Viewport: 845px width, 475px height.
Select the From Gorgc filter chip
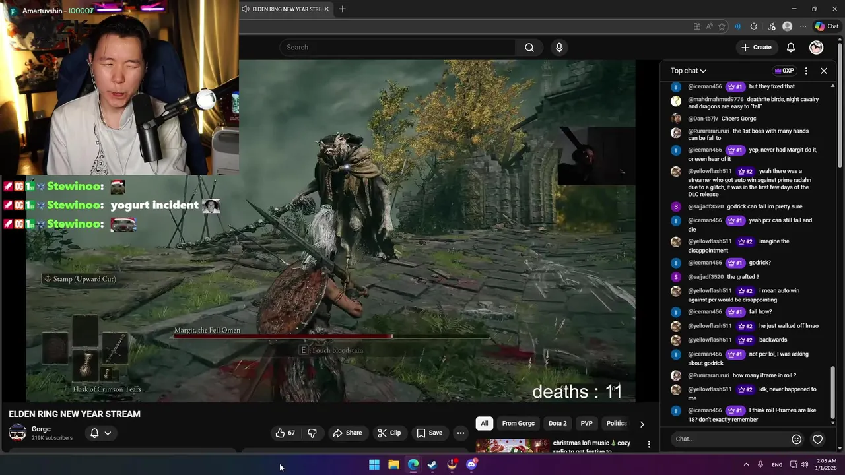(518, 424)
